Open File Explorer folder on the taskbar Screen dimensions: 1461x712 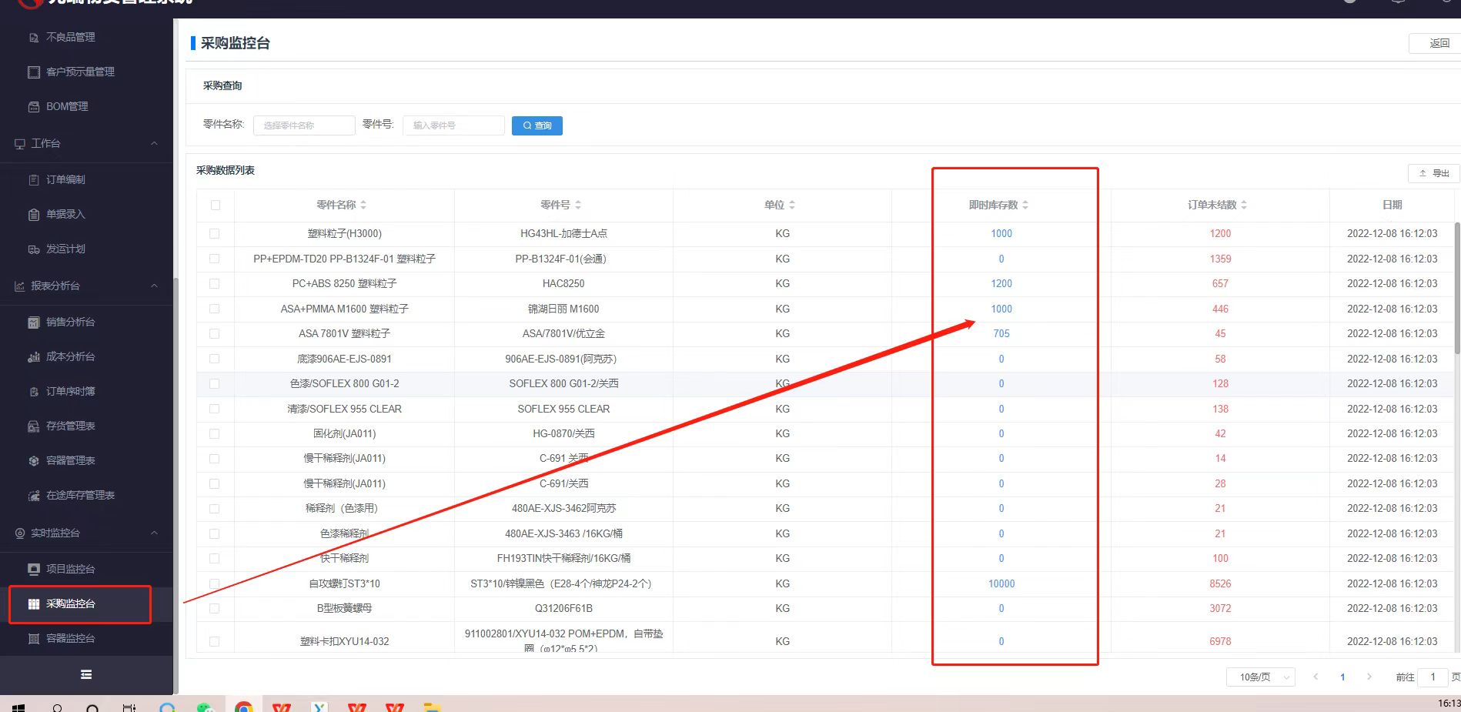[x=432, y=707]
